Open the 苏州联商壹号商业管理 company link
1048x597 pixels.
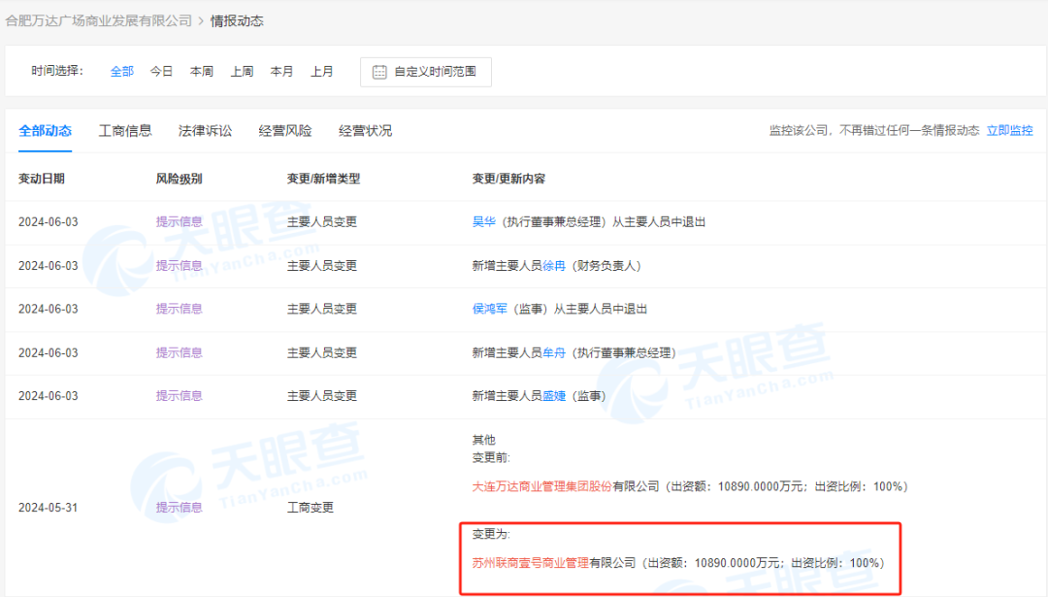point(530,562)
